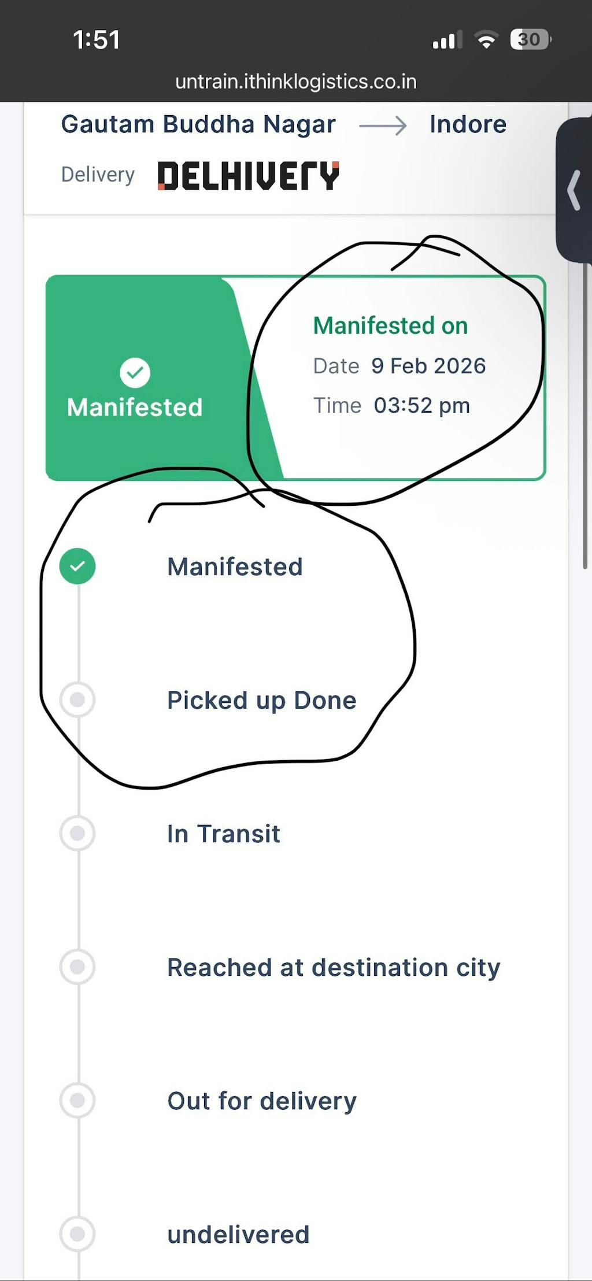Click the Delhivery courier logo

[x=248, y=176]
